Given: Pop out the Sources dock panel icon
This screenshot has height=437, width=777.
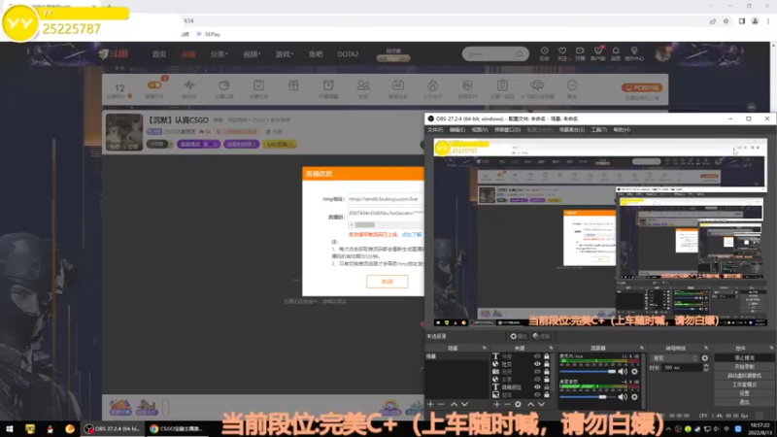Looking at the screenshot, I should point(551,348).
